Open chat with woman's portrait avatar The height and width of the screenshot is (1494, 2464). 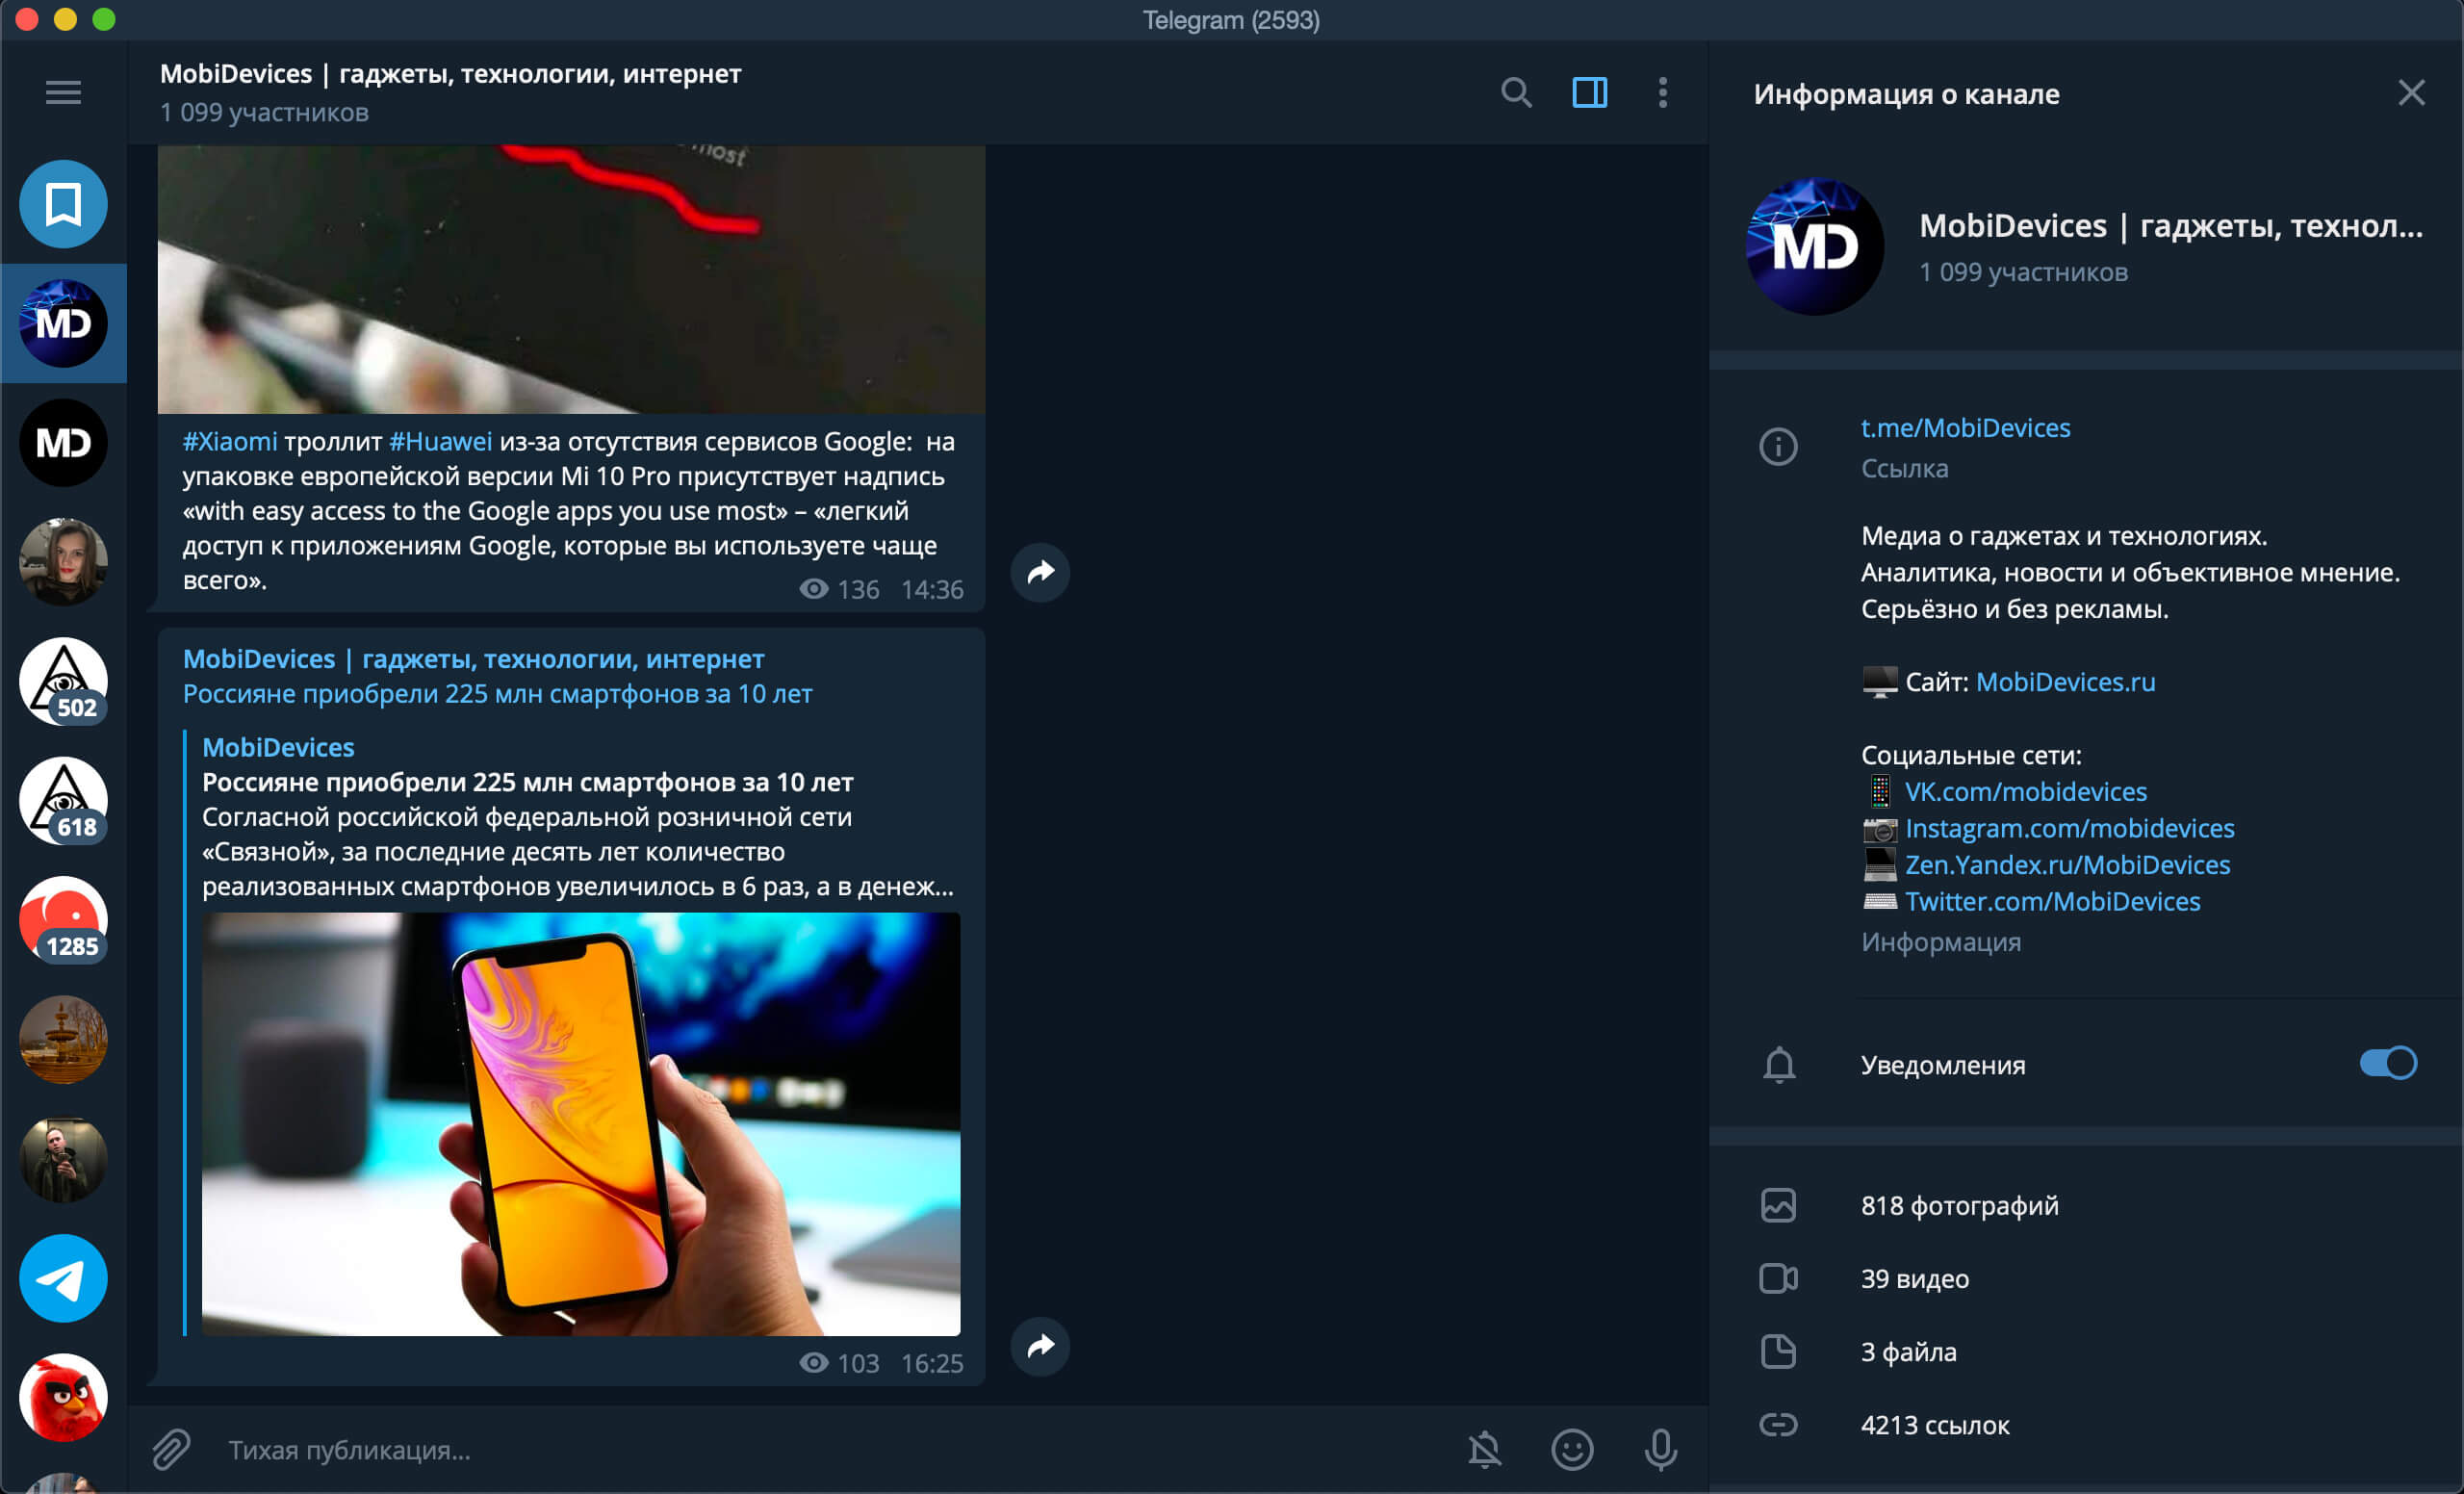point(63,562)
